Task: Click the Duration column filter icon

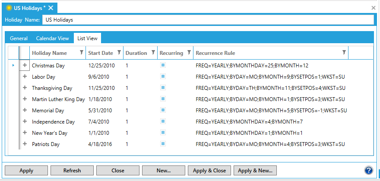Action: (153, 53)
